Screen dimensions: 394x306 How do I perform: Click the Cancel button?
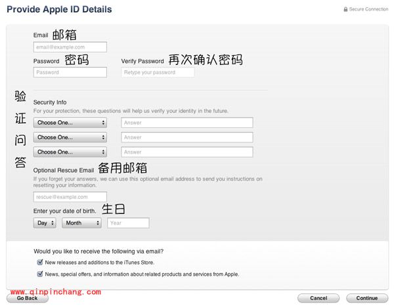click(318, 298)
